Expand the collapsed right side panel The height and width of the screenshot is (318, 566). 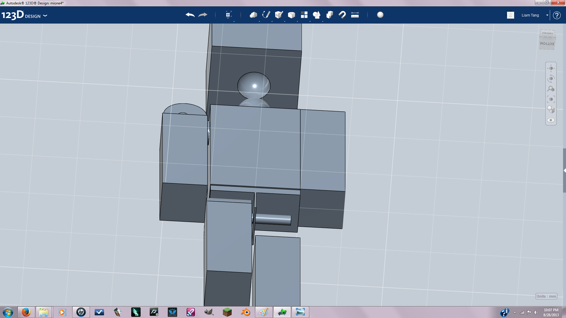click(564, 170)
